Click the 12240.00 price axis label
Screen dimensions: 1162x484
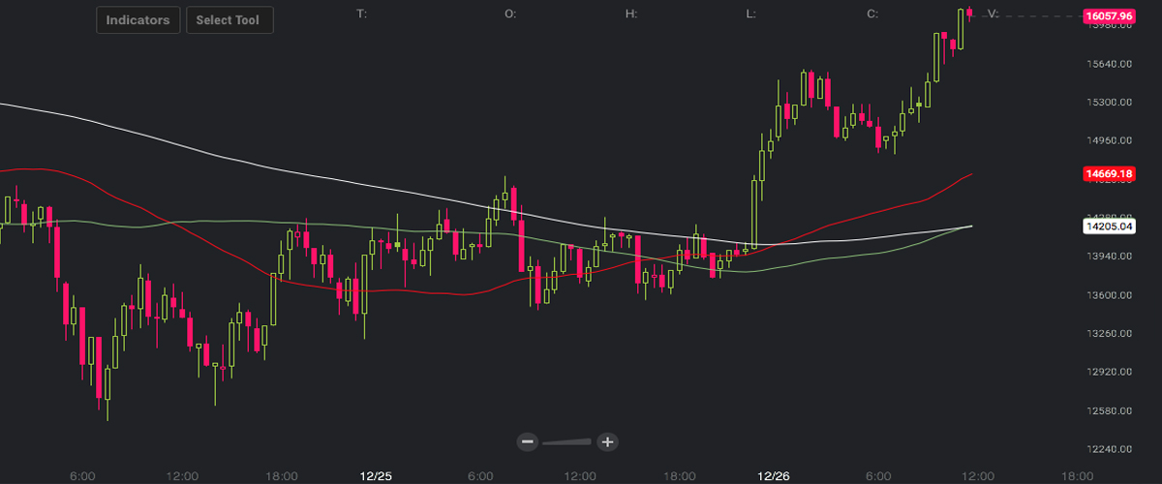pos(1109,449)
